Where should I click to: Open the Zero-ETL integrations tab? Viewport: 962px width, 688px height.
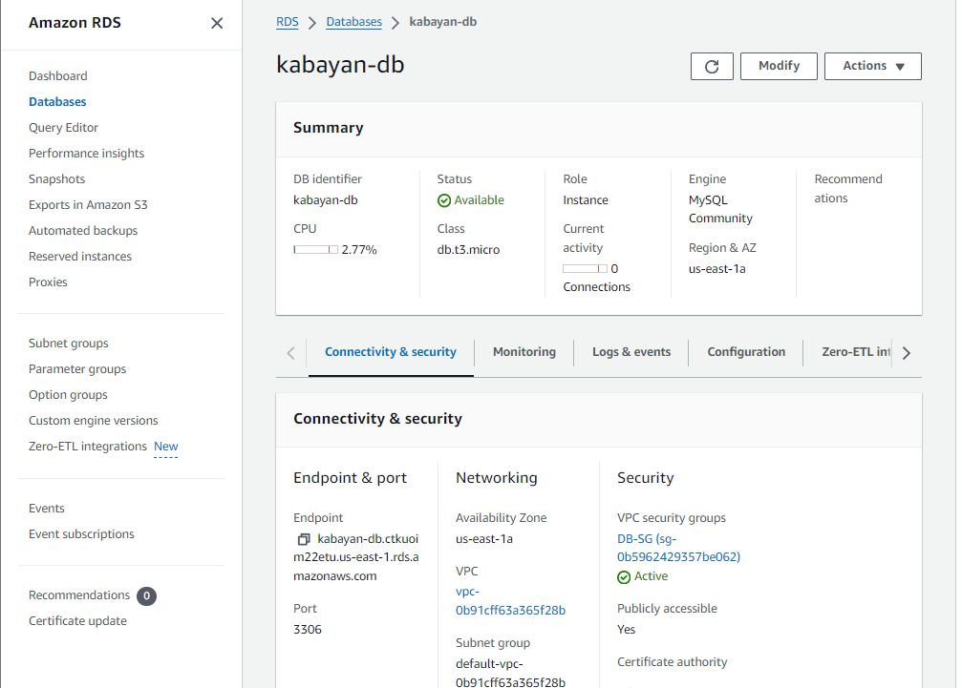coord(855,352)
